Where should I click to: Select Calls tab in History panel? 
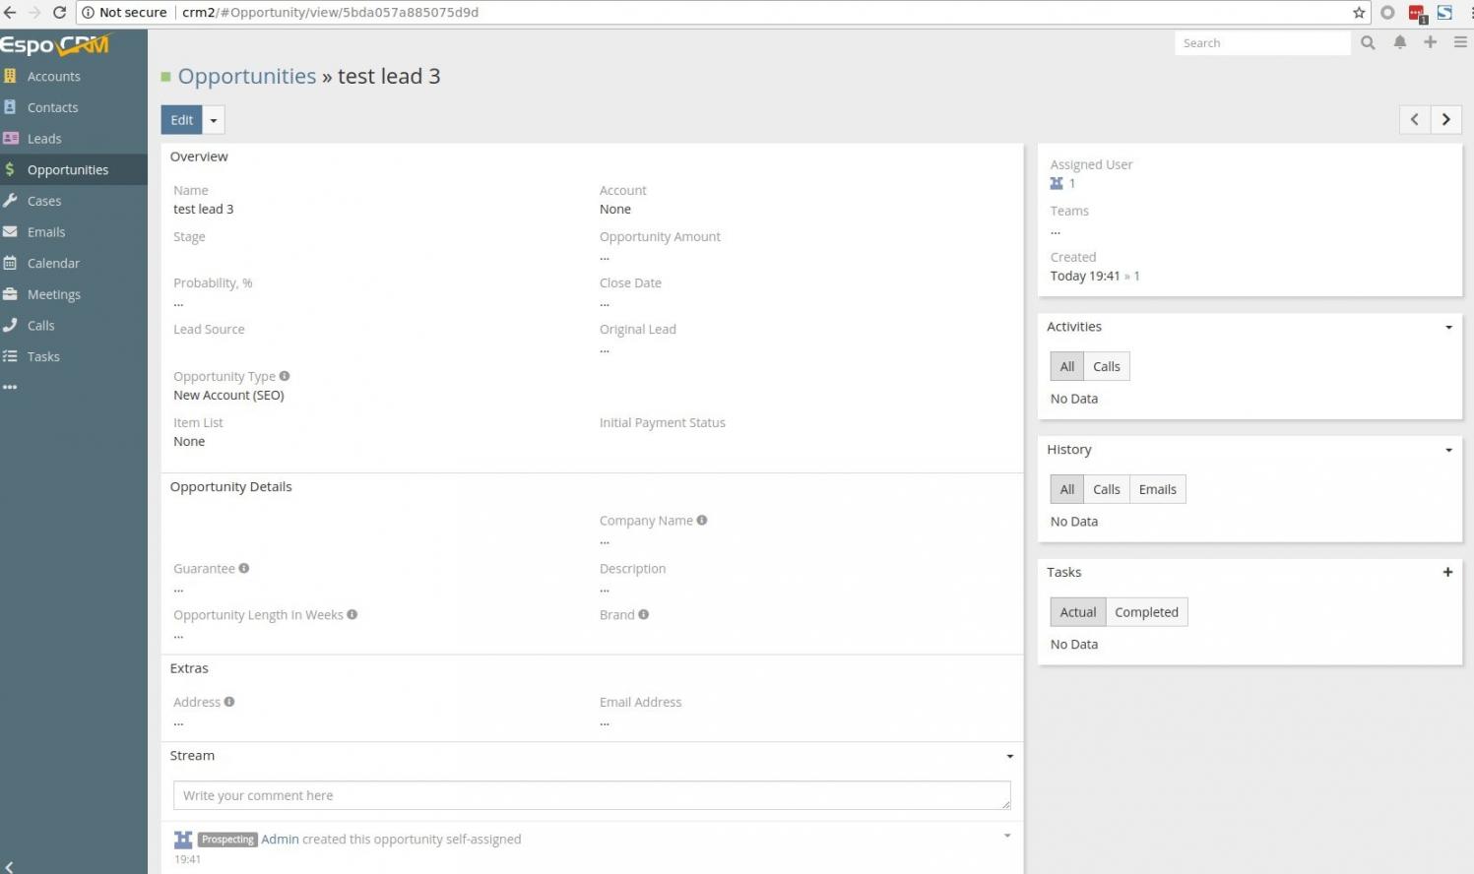tap(1107, 489)
